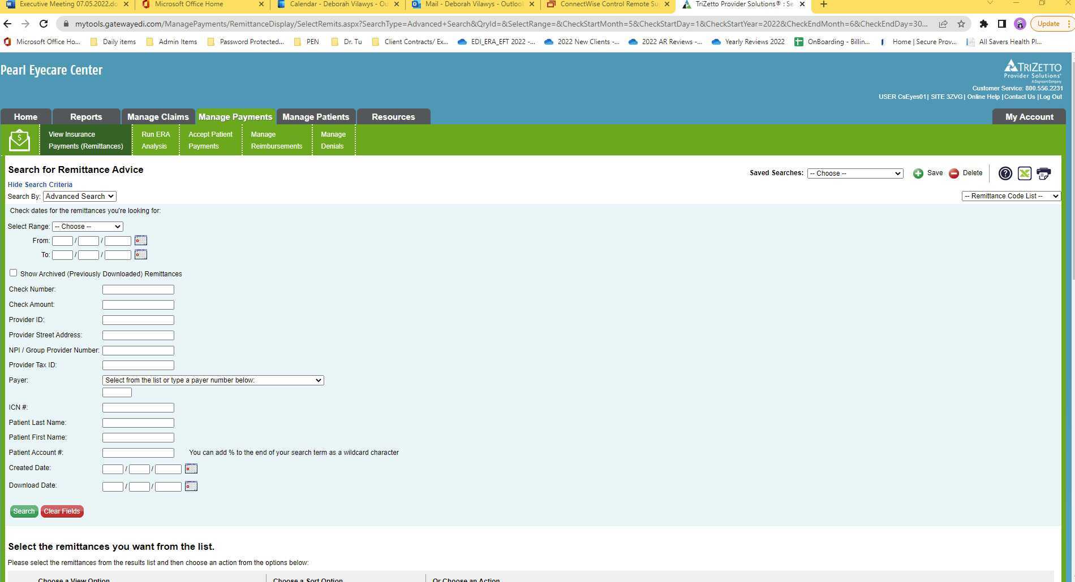Switch to the Manage Claims tab

(x=158, y=116)
